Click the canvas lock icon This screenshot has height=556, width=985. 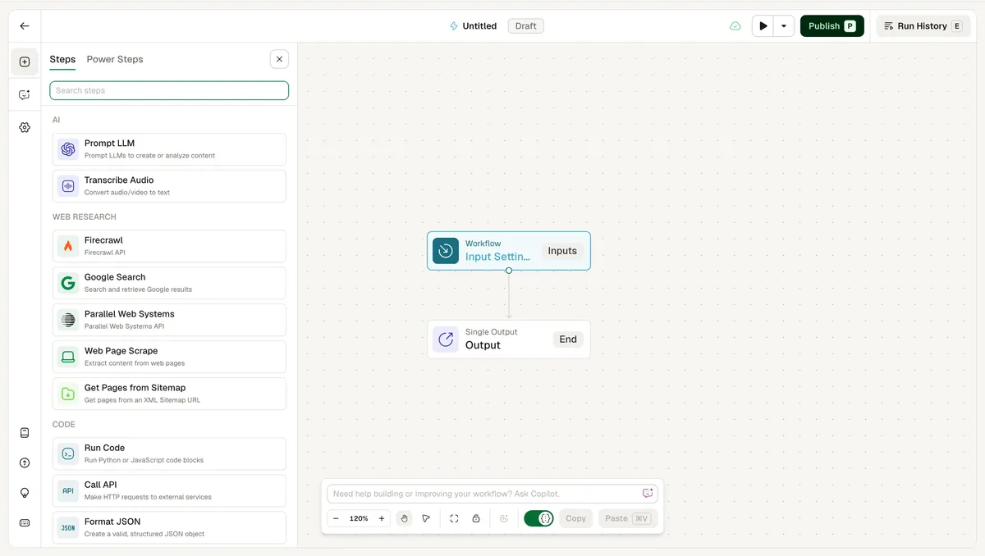pos(476,518)
